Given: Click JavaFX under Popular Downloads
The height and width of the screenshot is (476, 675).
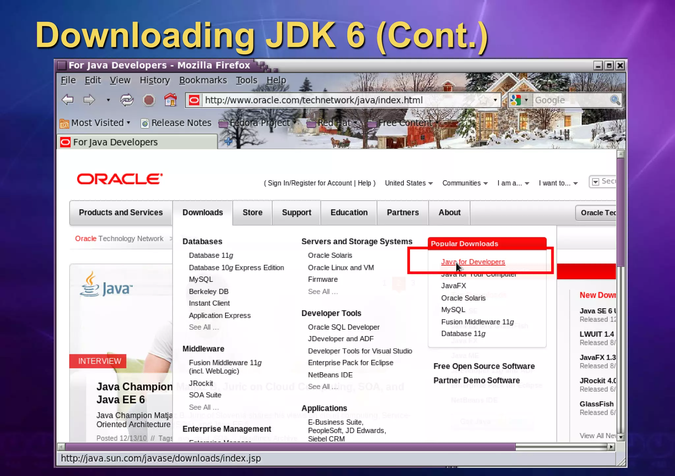Looking at the screenshot, I should (x=454, y=286).
